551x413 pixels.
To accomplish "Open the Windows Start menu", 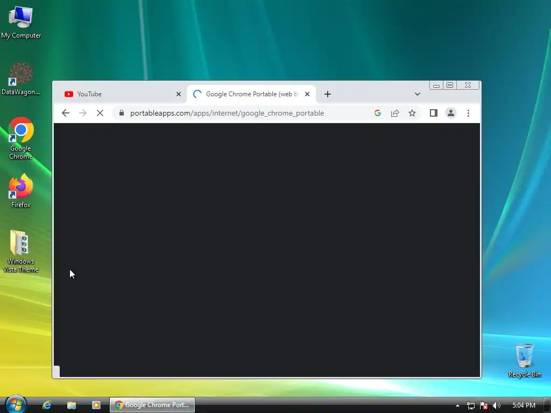I will pos(16,404).
